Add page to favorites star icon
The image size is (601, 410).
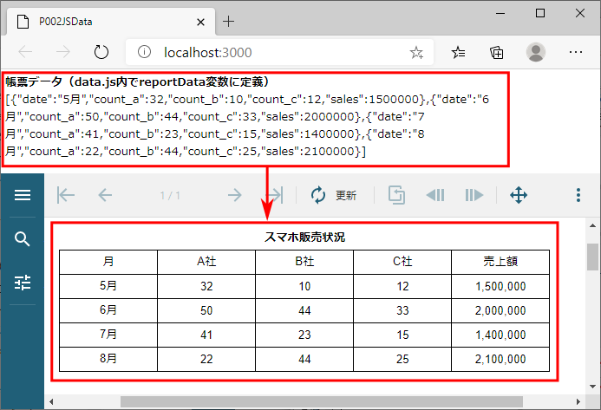416,52
